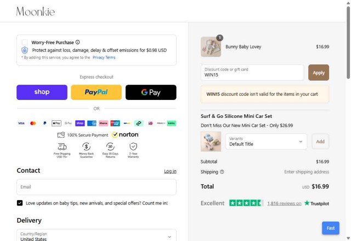Click the Trustpilot green star rating
The image size is (351, 241).
pos(246,203)
